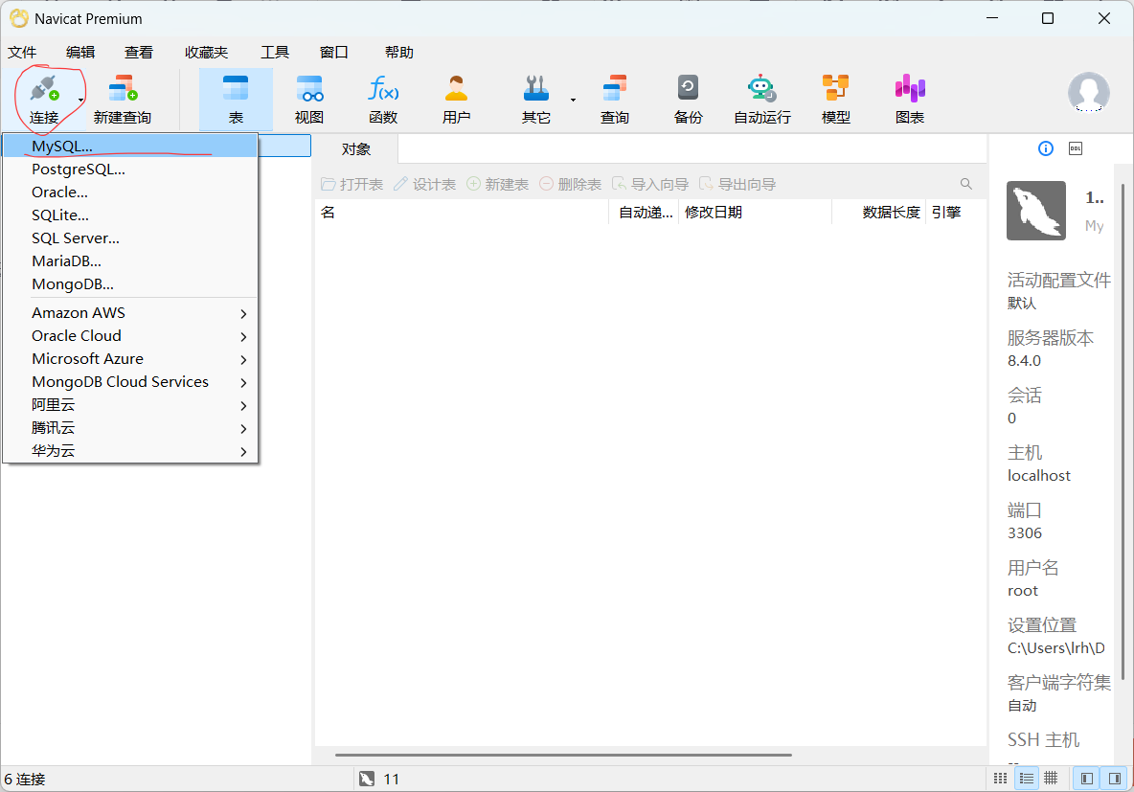Toggle the left navigation pane button
This screenshot has width=1134, height=792.
click(1086, 779)
